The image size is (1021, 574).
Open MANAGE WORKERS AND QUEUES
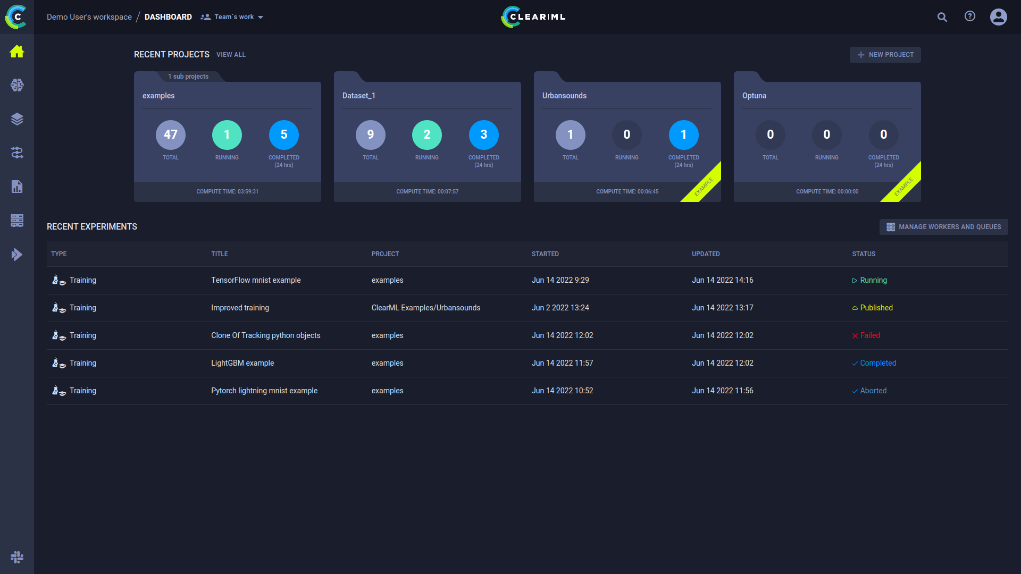pyautogui.click(x=943, y=227)
